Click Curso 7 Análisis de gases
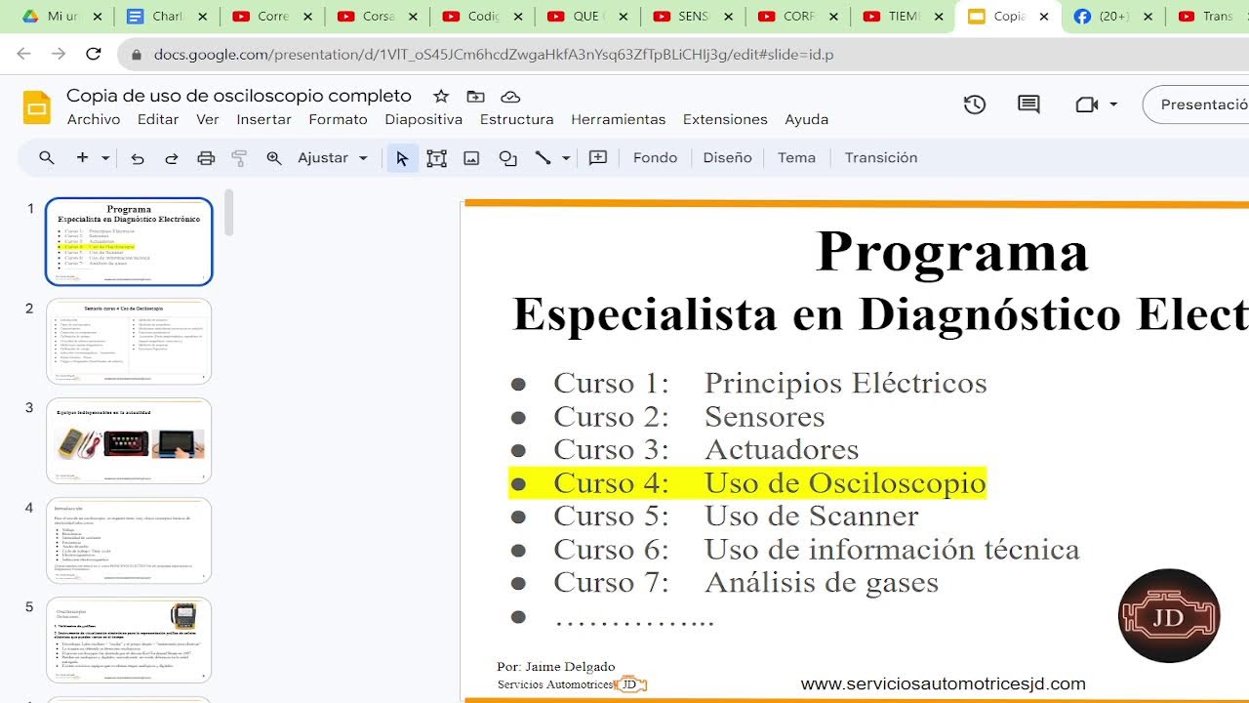This screenshot has height=703, width=1249. [x=745, y=583]
